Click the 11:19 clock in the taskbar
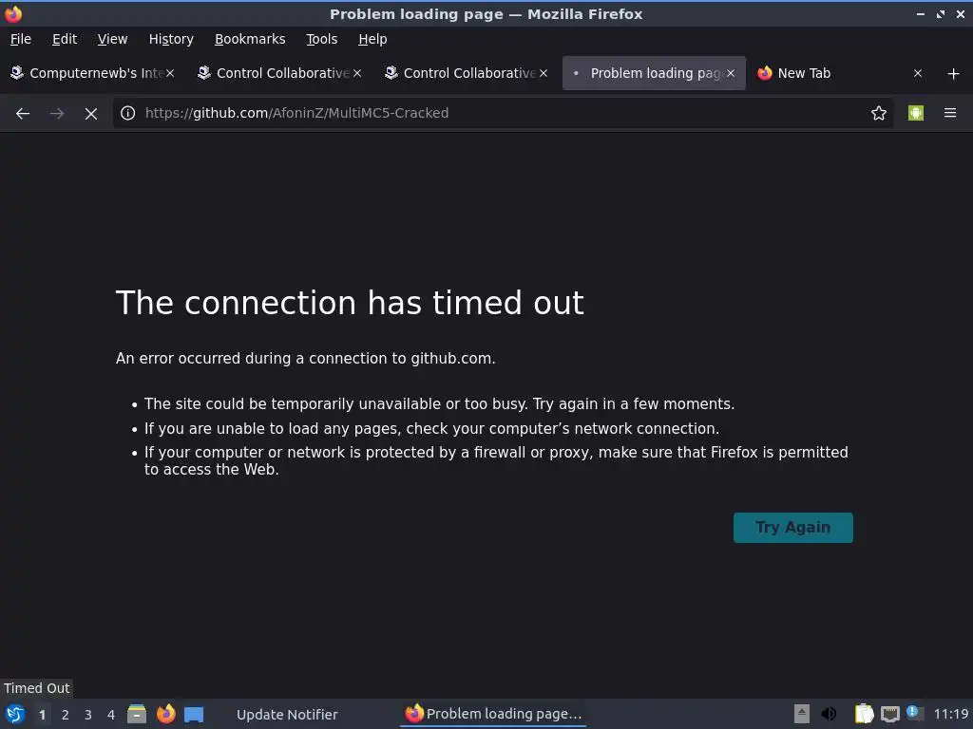The height and width of the screenshot is (729, 973). [950, 714]
